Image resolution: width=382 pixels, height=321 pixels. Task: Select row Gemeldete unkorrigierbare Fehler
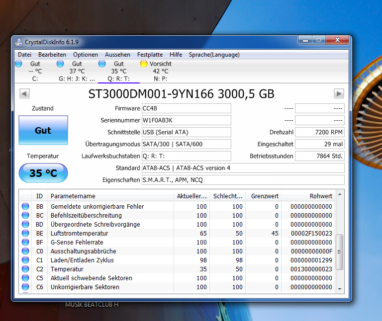[177, 206]
